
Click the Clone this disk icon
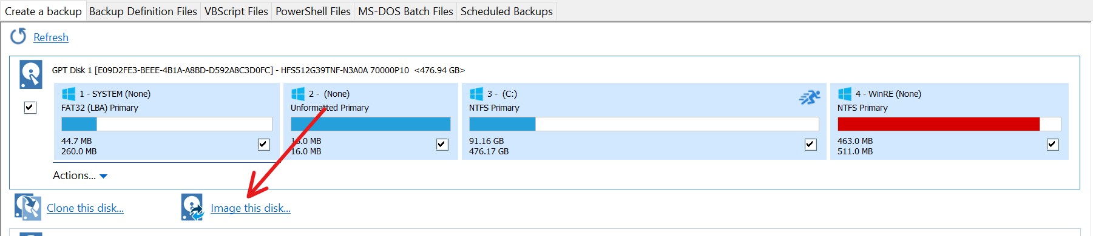tap(28, 207)
